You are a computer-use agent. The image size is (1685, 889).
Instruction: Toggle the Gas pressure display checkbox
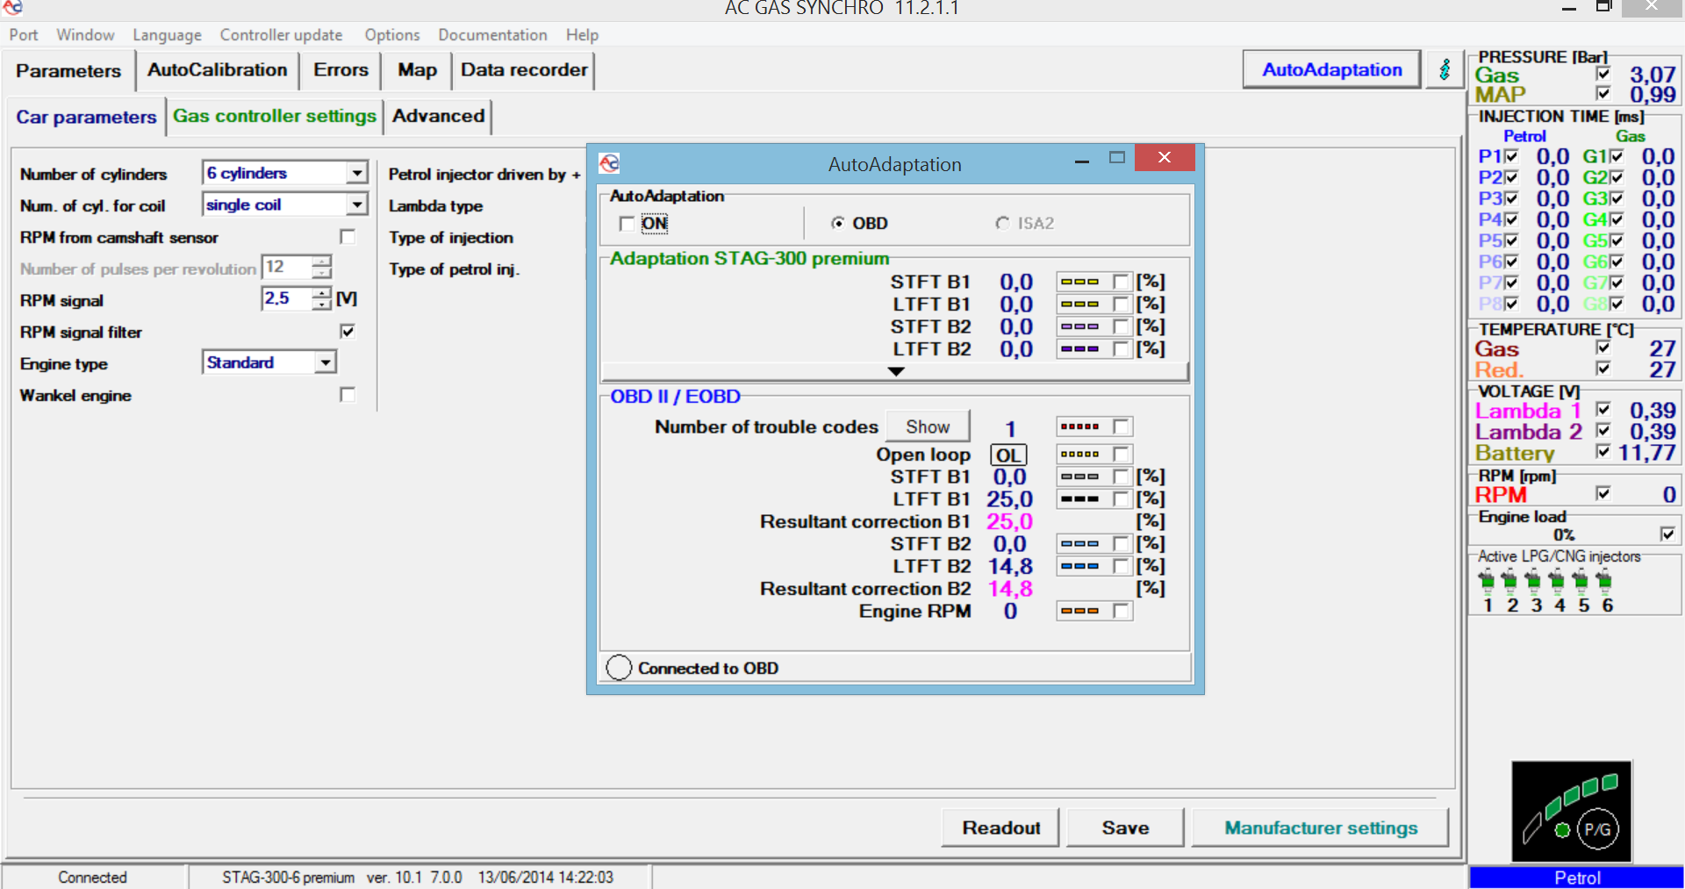(1603, 74)
